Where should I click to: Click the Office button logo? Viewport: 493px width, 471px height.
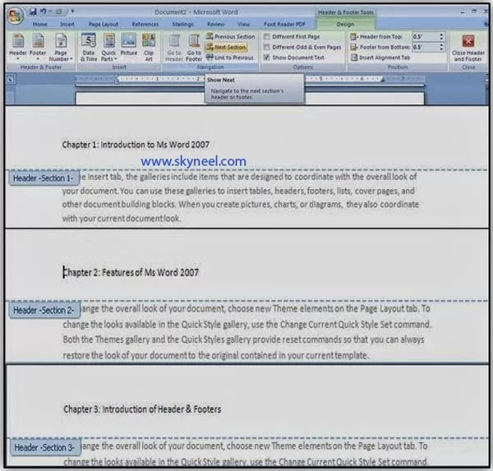coord(15,16)
